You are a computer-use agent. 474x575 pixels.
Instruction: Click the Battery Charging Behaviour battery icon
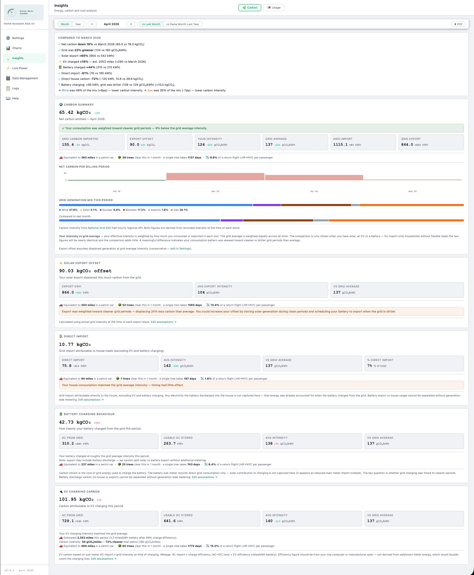61,414
